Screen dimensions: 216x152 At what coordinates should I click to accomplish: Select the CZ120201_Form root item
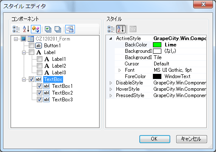(53, 39)
